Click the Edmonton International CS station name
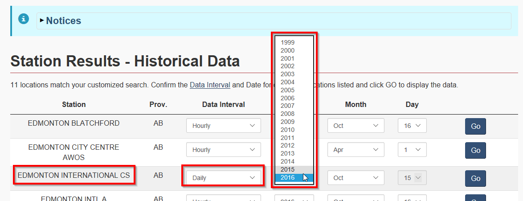523x201 pixels. click(x=74, y=176)
